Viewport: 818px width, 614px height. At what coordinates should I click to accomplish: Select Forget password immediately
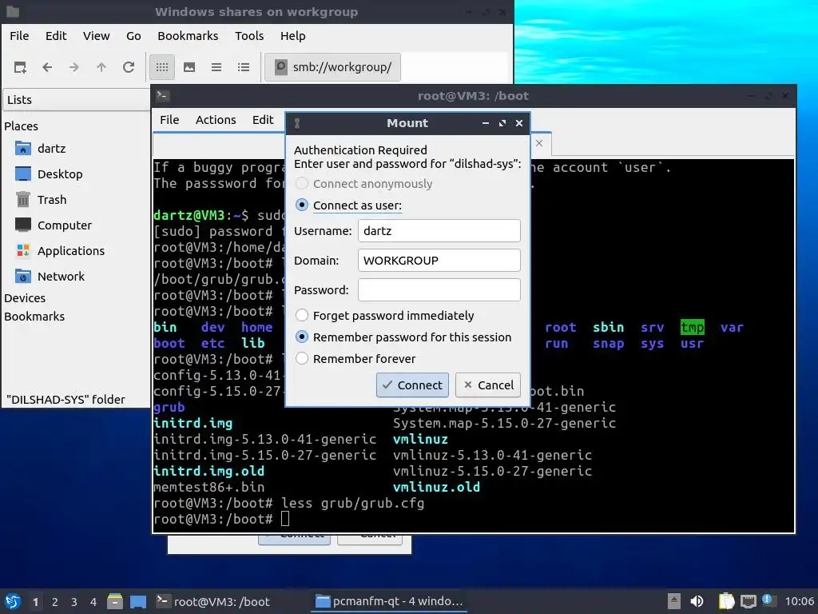click(384, 315)
